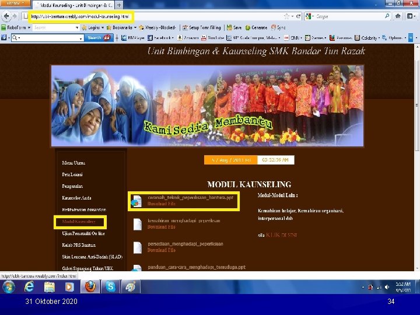Focus the toolbar search input field
Image resolution: width=420 pixels, height=315 pixels.
pos(48,38)
